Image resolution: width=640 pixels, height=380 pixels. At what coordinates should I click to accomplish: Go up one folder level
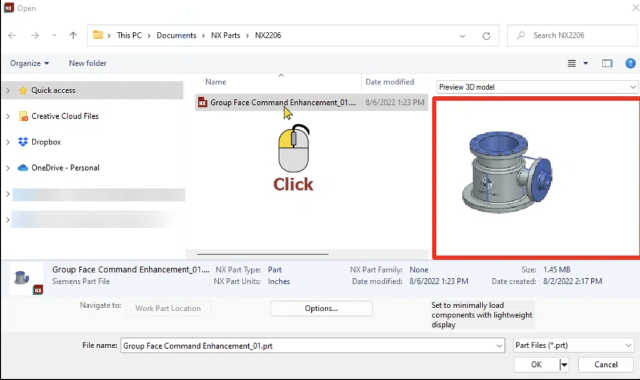(73, 36)
